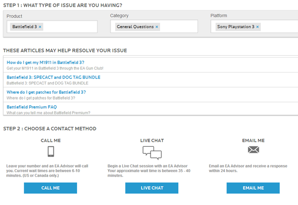Click the envelope Email Me icon

pos(253,150)
